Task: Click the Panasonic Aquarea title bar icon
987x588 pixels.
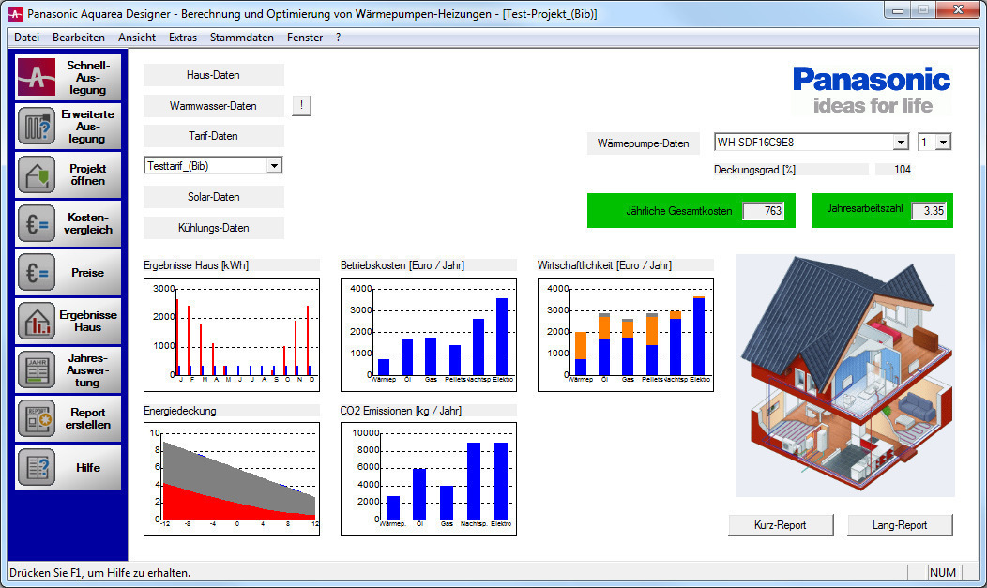Action: [14, 13]
